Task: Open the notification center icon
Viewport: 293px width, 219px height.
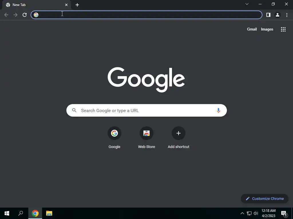Action: click(284, 213)
